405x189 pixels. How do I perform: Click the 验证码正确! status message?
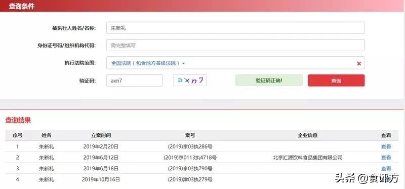(269, 81)
